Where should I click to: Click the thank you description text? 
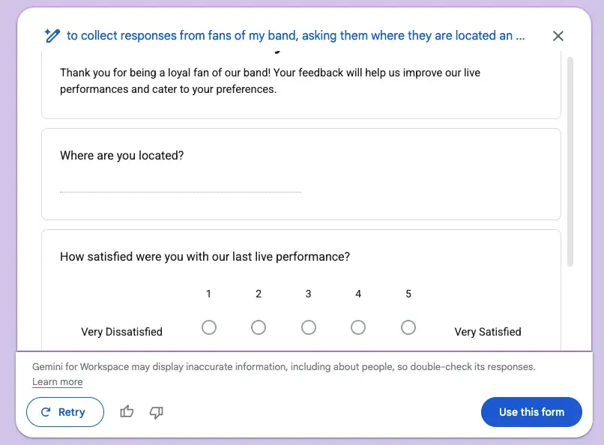[271, 80]
